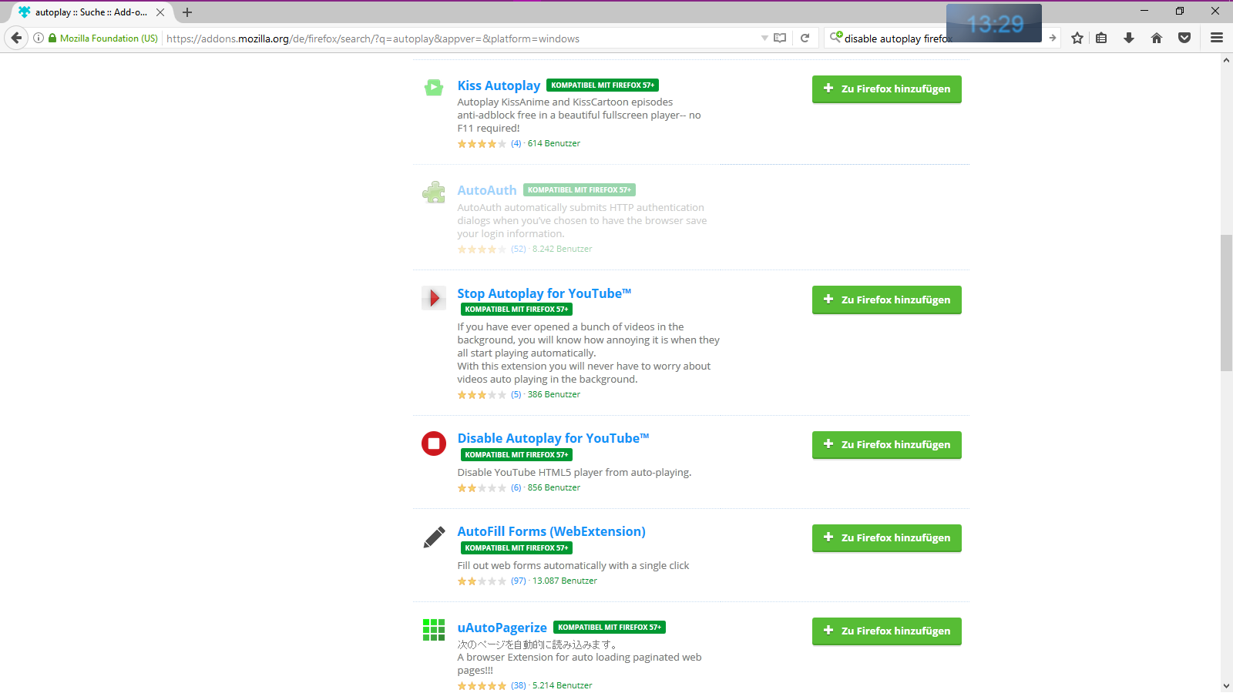Click uAutoPagerize's 'Kompatibel mit Firefox 57+' badge

point(610,628)
